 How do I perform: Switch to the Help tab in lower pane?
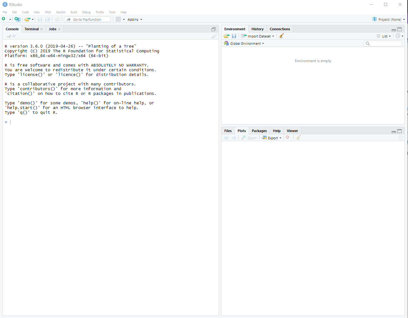tap(277, 131)
